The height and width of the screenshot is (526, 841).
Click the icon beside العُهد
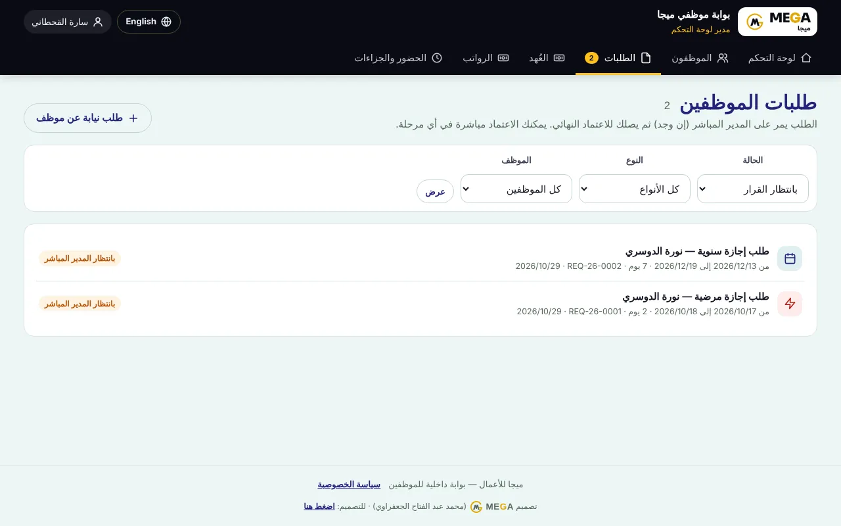click(559, 58)
